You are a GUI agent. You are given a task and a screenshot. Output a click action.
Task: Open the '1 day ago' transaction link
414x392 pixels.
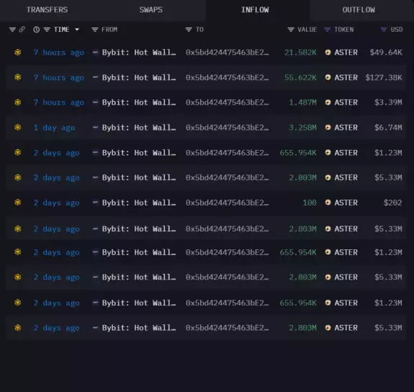[x=55, y=128]
